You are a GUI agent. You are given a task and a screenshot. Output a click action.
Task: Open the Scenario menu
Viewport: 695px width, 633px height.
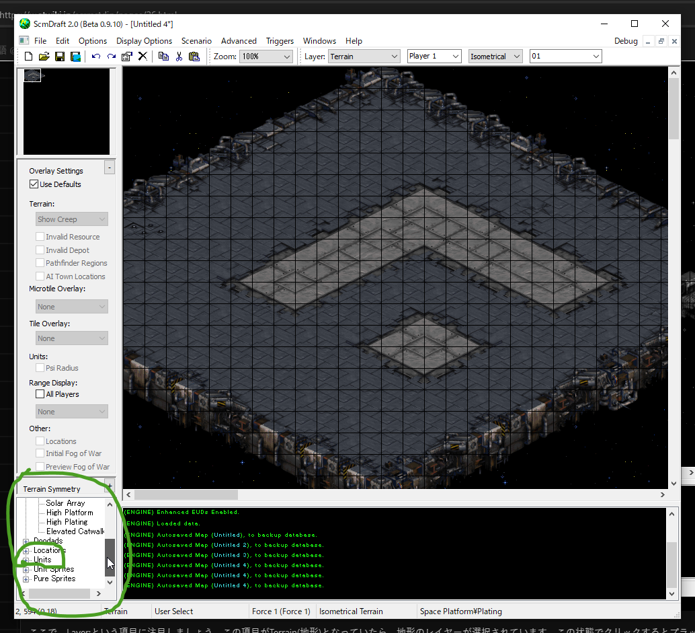[x=196, y=41]
